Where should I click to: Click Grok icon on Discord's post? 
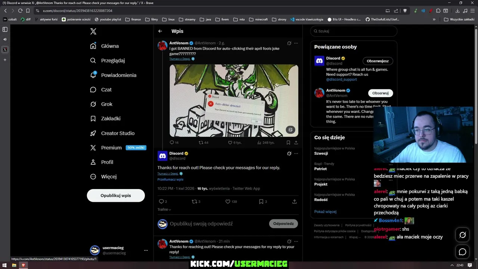point(289,153)
